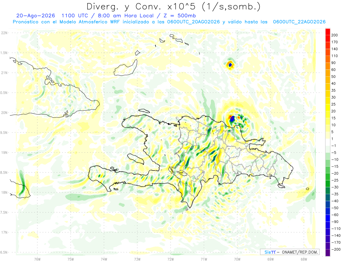This screenshot has height=263, width=341.
Task: Click the '0.5N' latitude axis label
Action: tap(4, 93)
